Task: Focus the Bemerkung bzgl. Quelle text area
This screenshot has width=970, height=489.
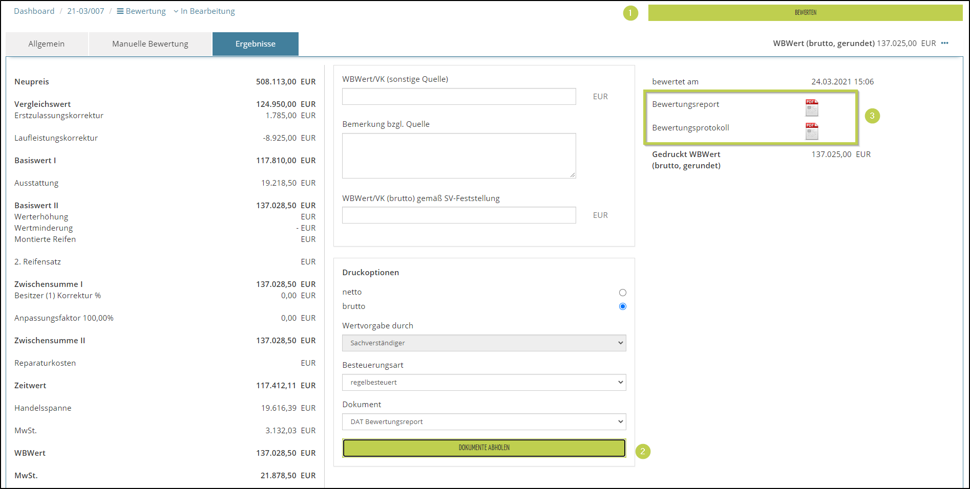Action: [458, 155]
